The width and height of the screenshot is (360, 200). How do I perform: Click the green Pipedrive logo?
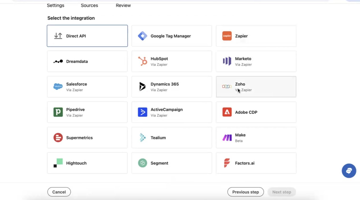pos(58,112)
